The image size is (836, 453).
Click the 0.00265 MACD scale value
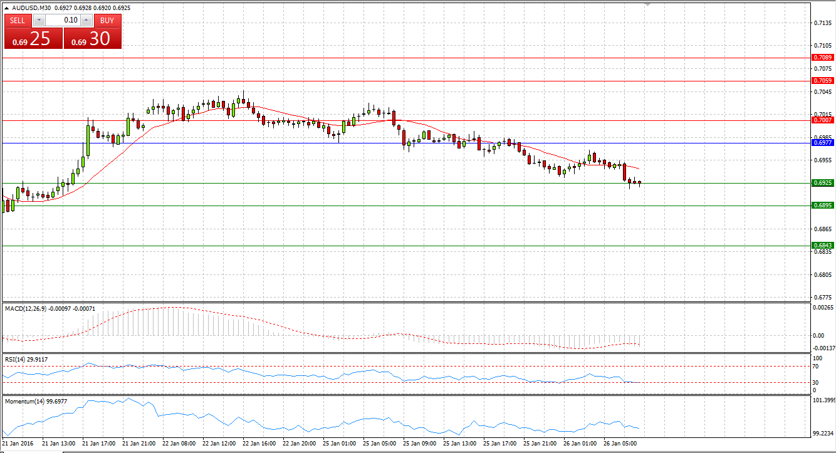[x=822, y=308]
